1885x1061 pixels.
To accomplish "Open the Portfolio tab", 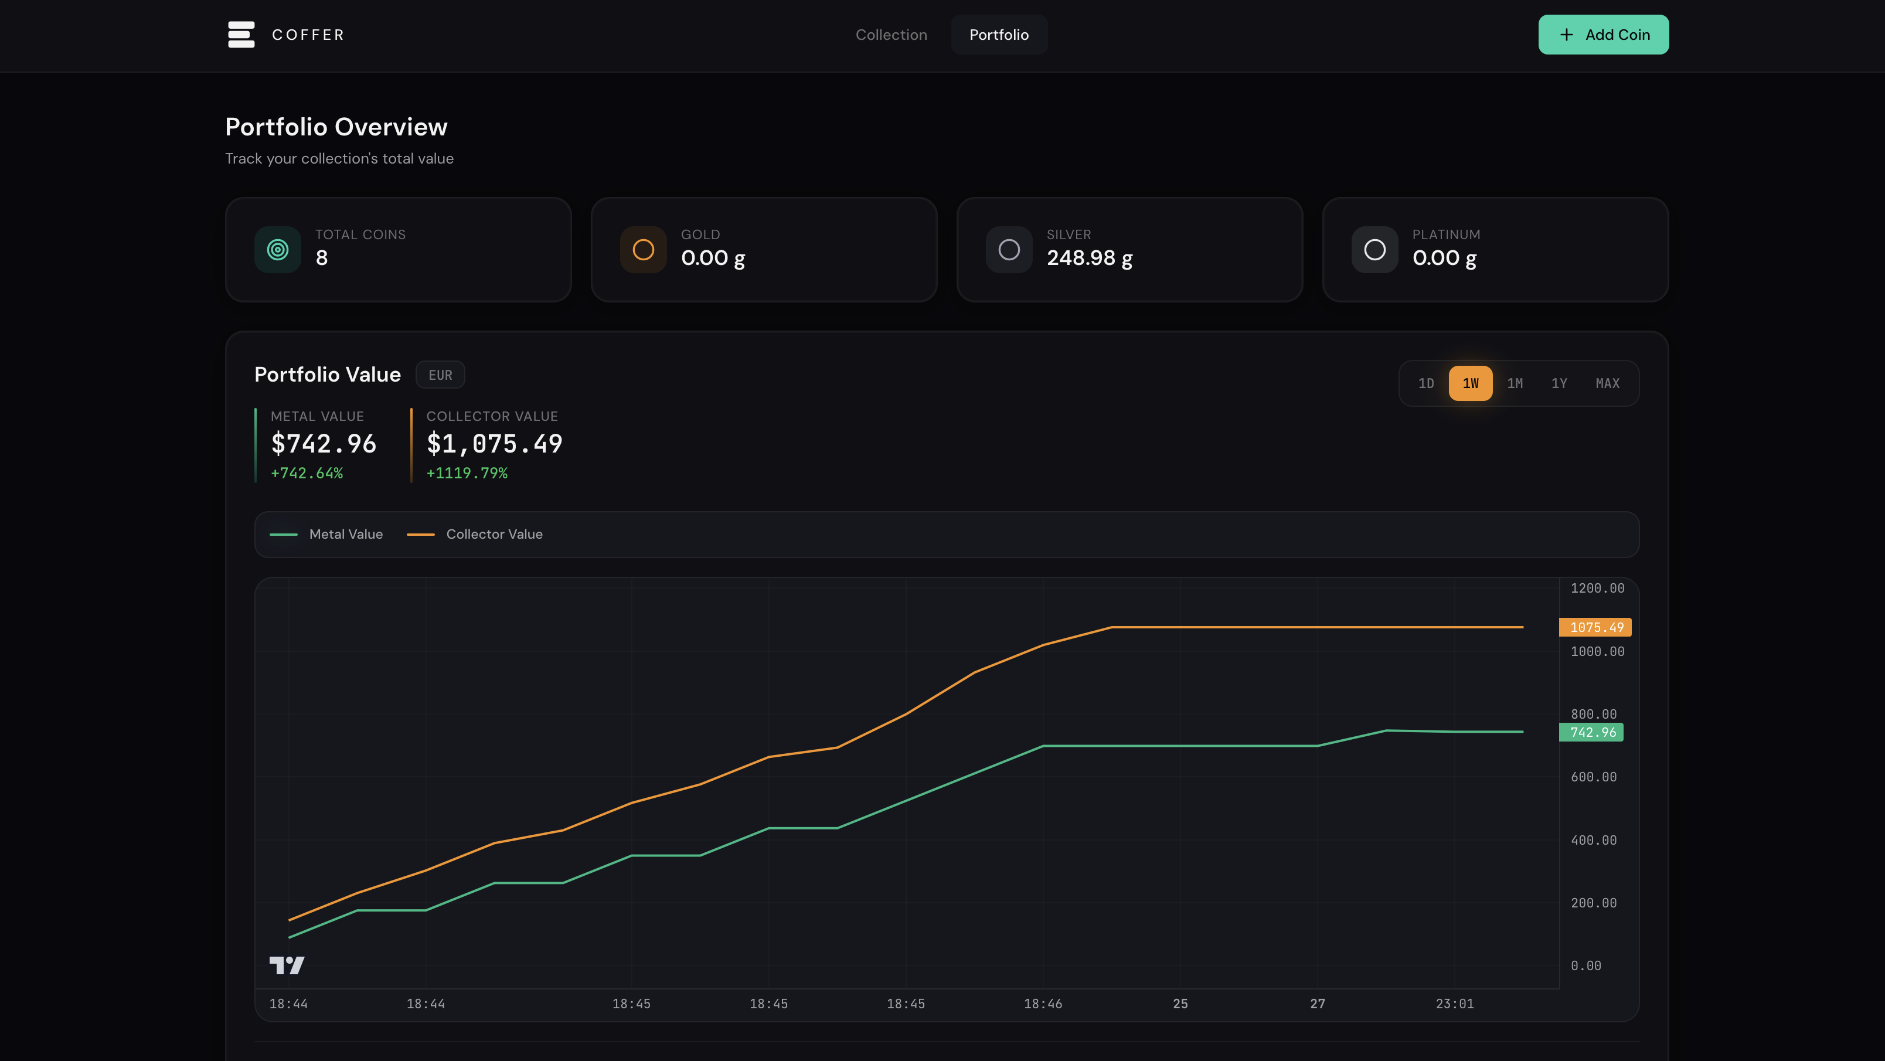I will click(x=999, y=35).
